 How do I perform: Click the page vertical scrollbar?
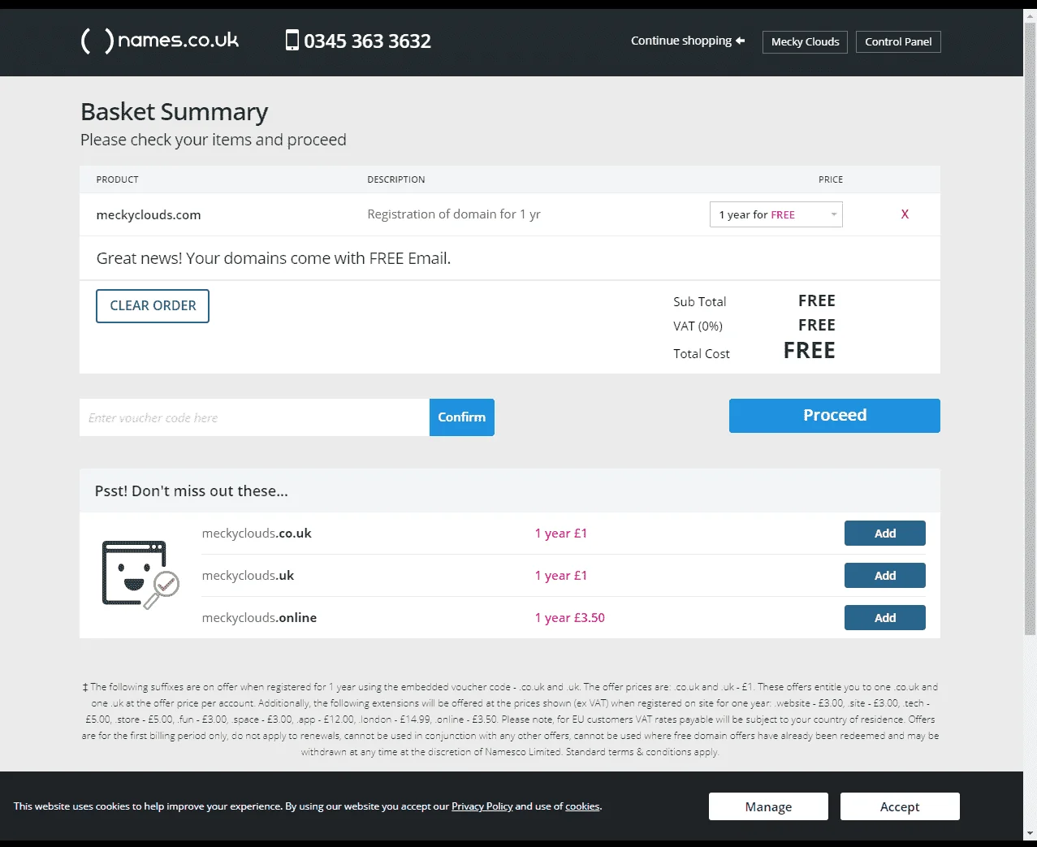click(x=1030, y=329)
